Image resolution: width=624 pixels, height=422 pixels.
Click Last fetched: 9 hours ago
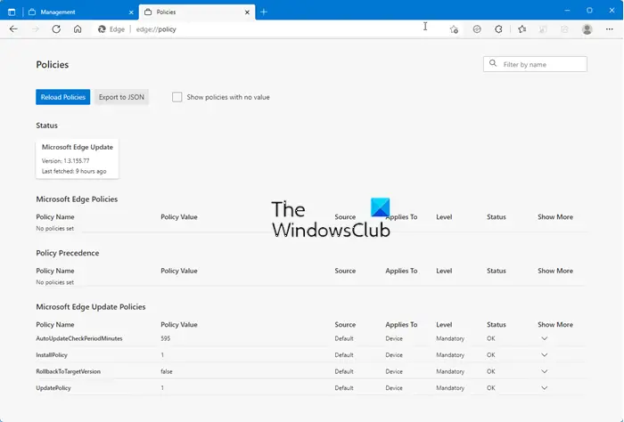[x=74, y=171]
